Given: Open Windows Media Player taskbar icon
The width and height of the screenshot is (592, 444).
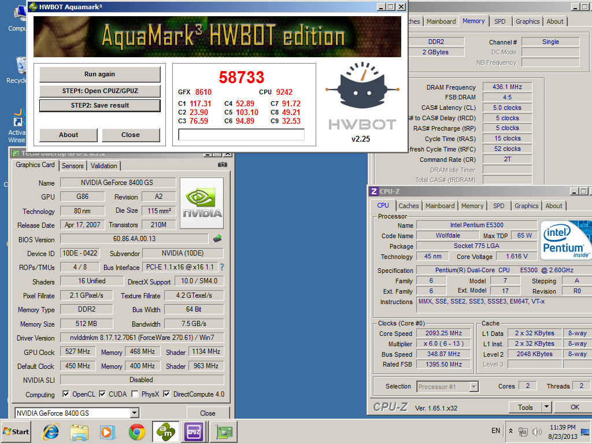Looking at the screenshot, I should [108, 432].
